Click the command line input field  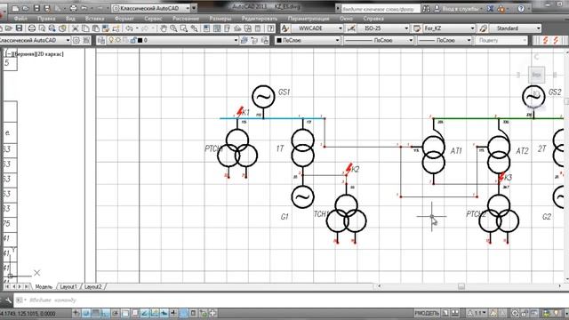(x=291, y=300)
